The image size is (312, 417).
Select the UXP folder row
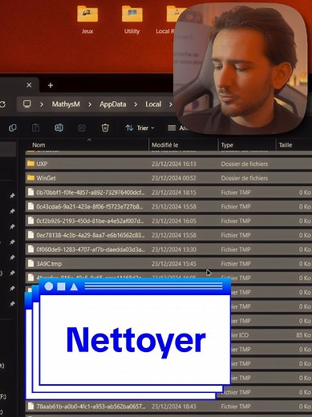pos(168,164)
